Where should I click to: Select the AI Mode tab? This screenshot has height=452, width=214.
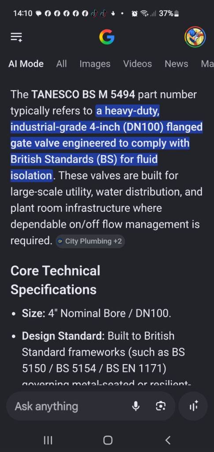[26, 64]
